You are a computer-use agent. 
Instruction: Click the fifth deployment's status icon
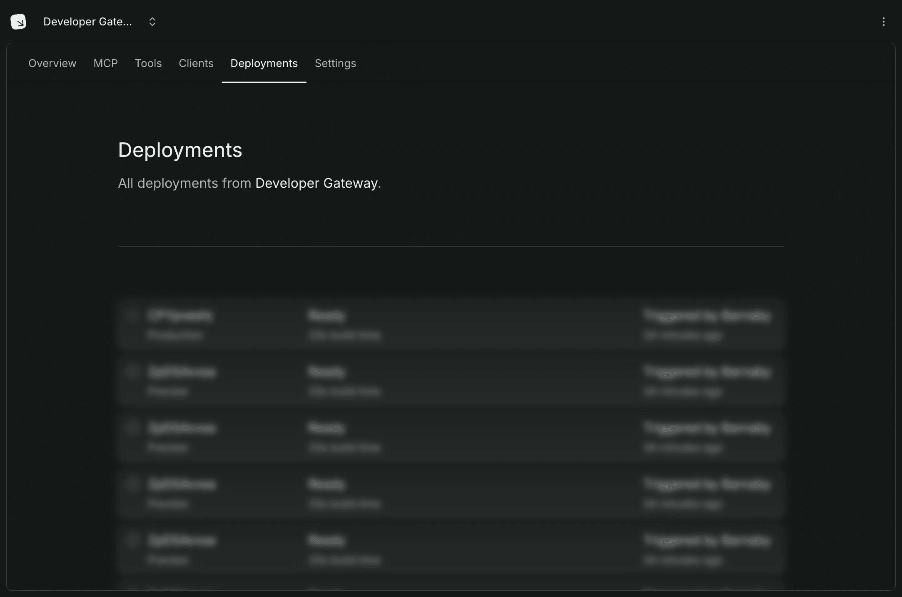[x=132, y=540]
